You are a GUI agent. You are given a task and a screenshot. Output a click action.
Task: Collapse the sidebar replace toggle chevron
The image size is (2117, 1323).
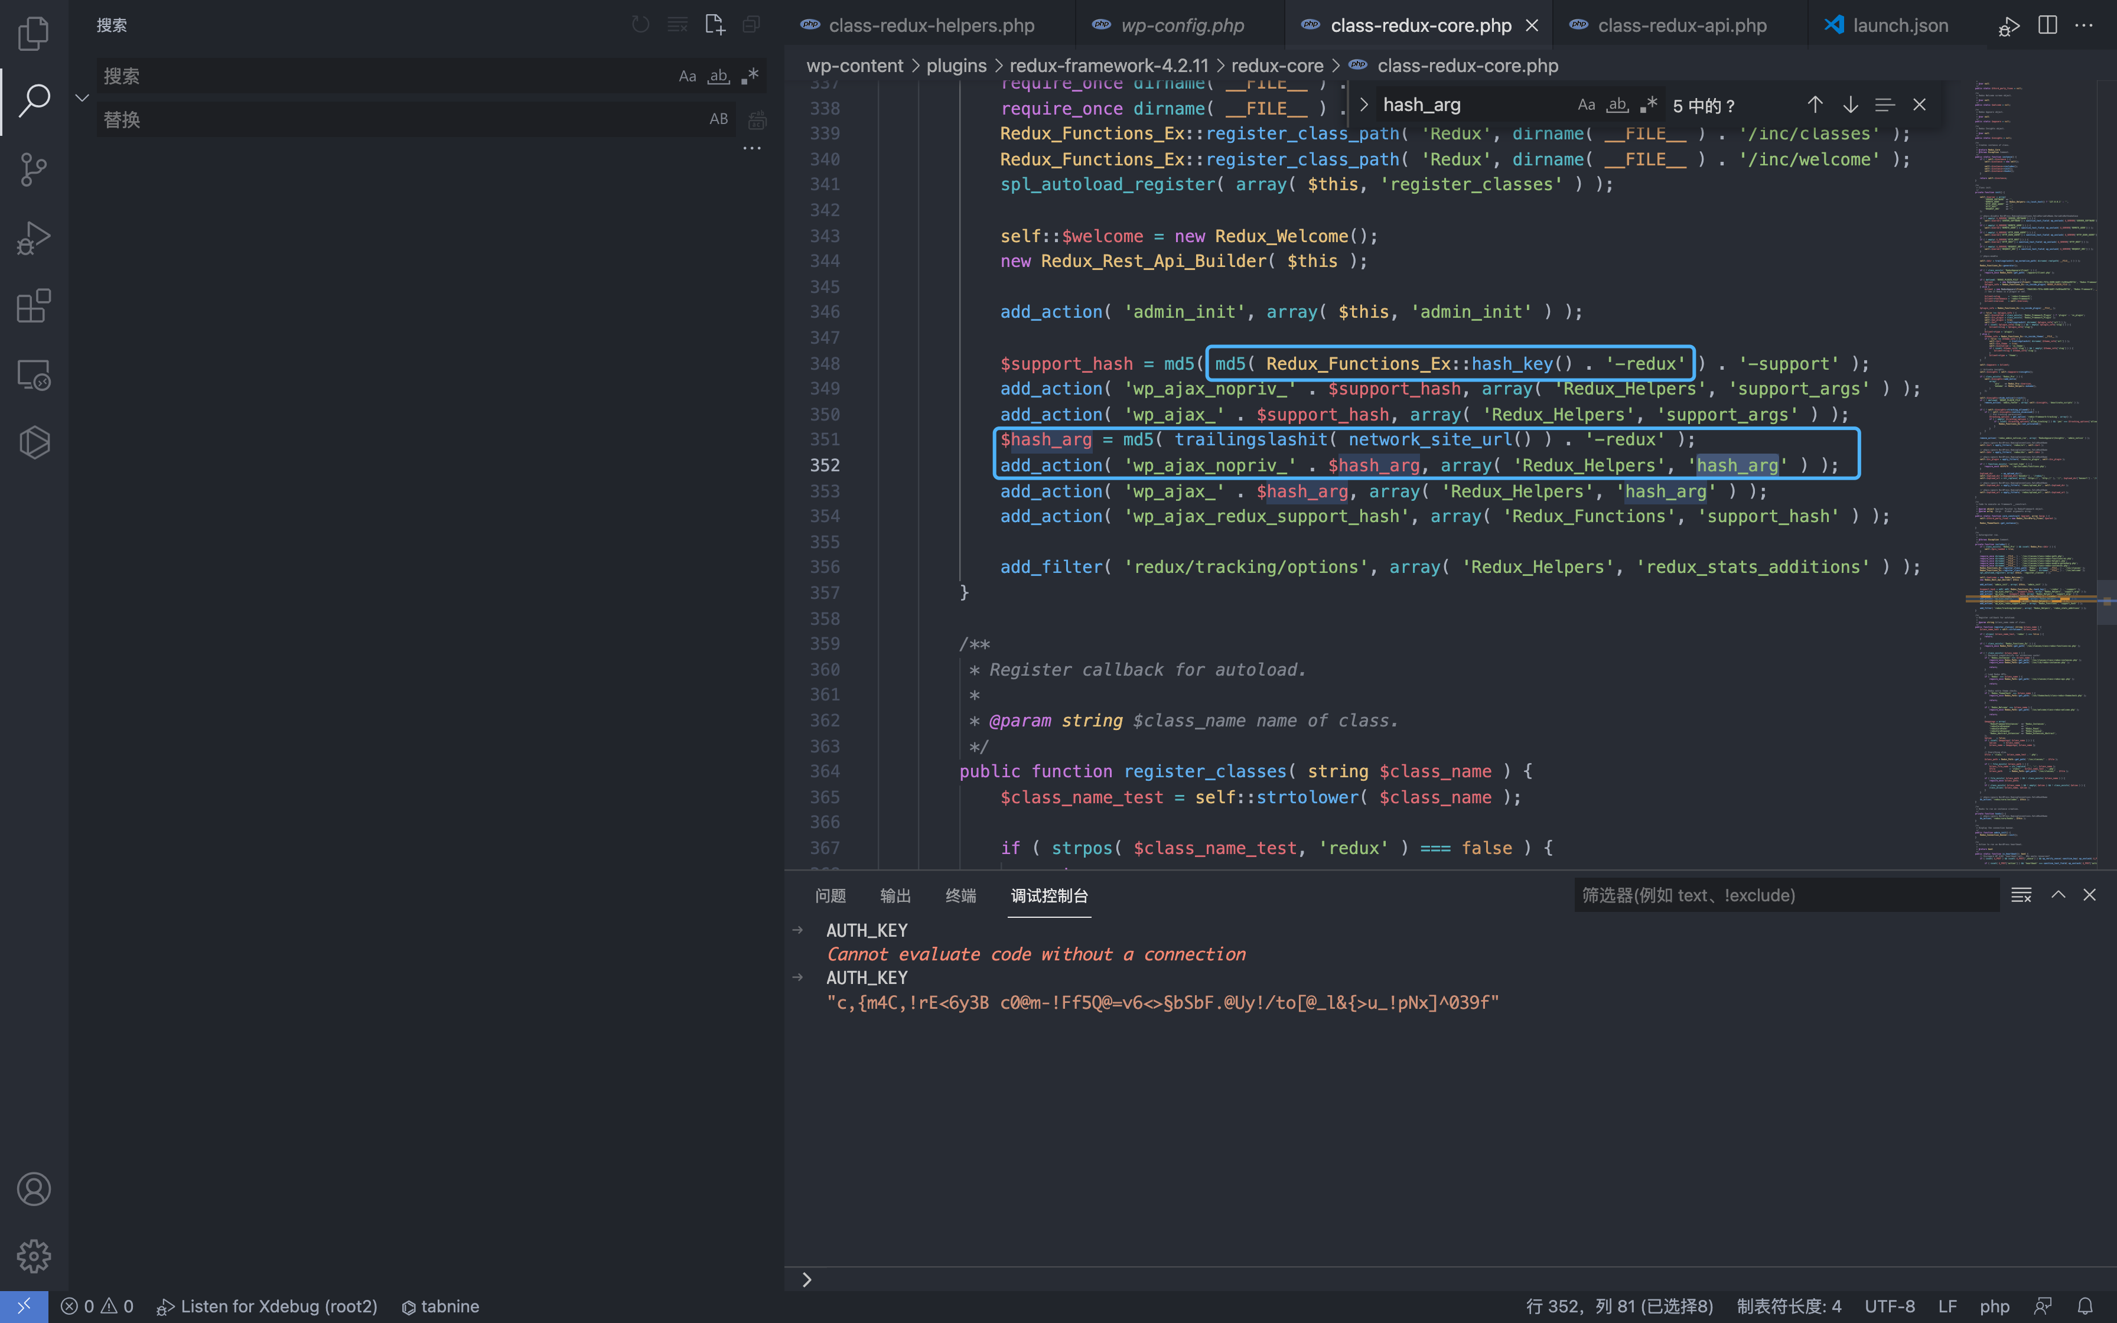[x=82, y=98]
